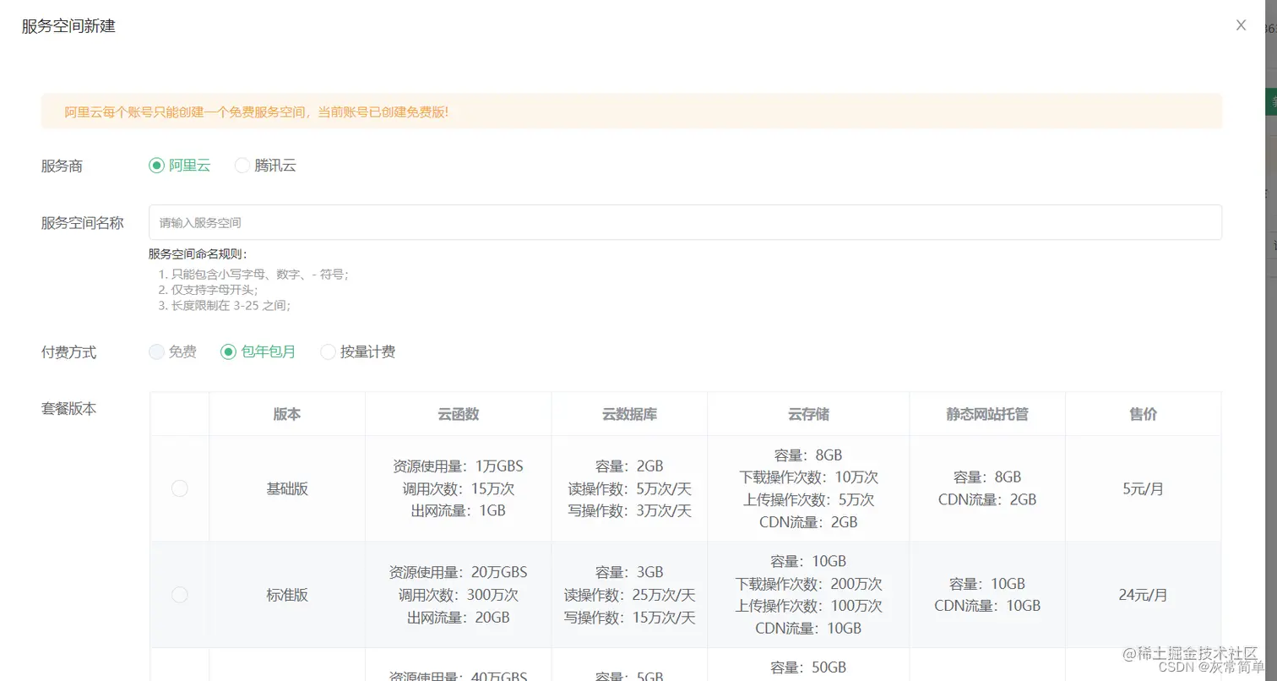1277x681 pixels.
Task: Select the 基础版 plan radio button
Action: click(x=179, y=488)
